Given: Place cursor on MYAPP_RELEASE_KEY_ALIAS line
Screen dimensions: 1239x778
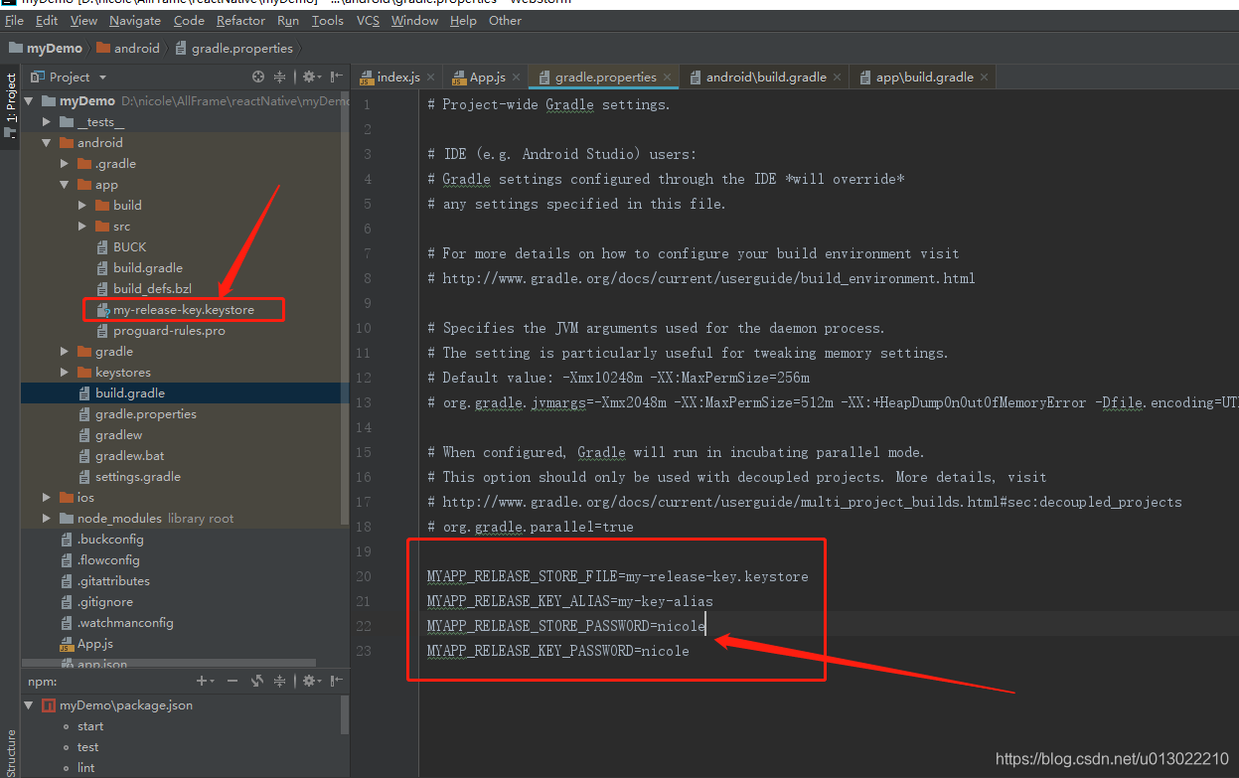Looking at the screenshot, I should tap(569, 601).
